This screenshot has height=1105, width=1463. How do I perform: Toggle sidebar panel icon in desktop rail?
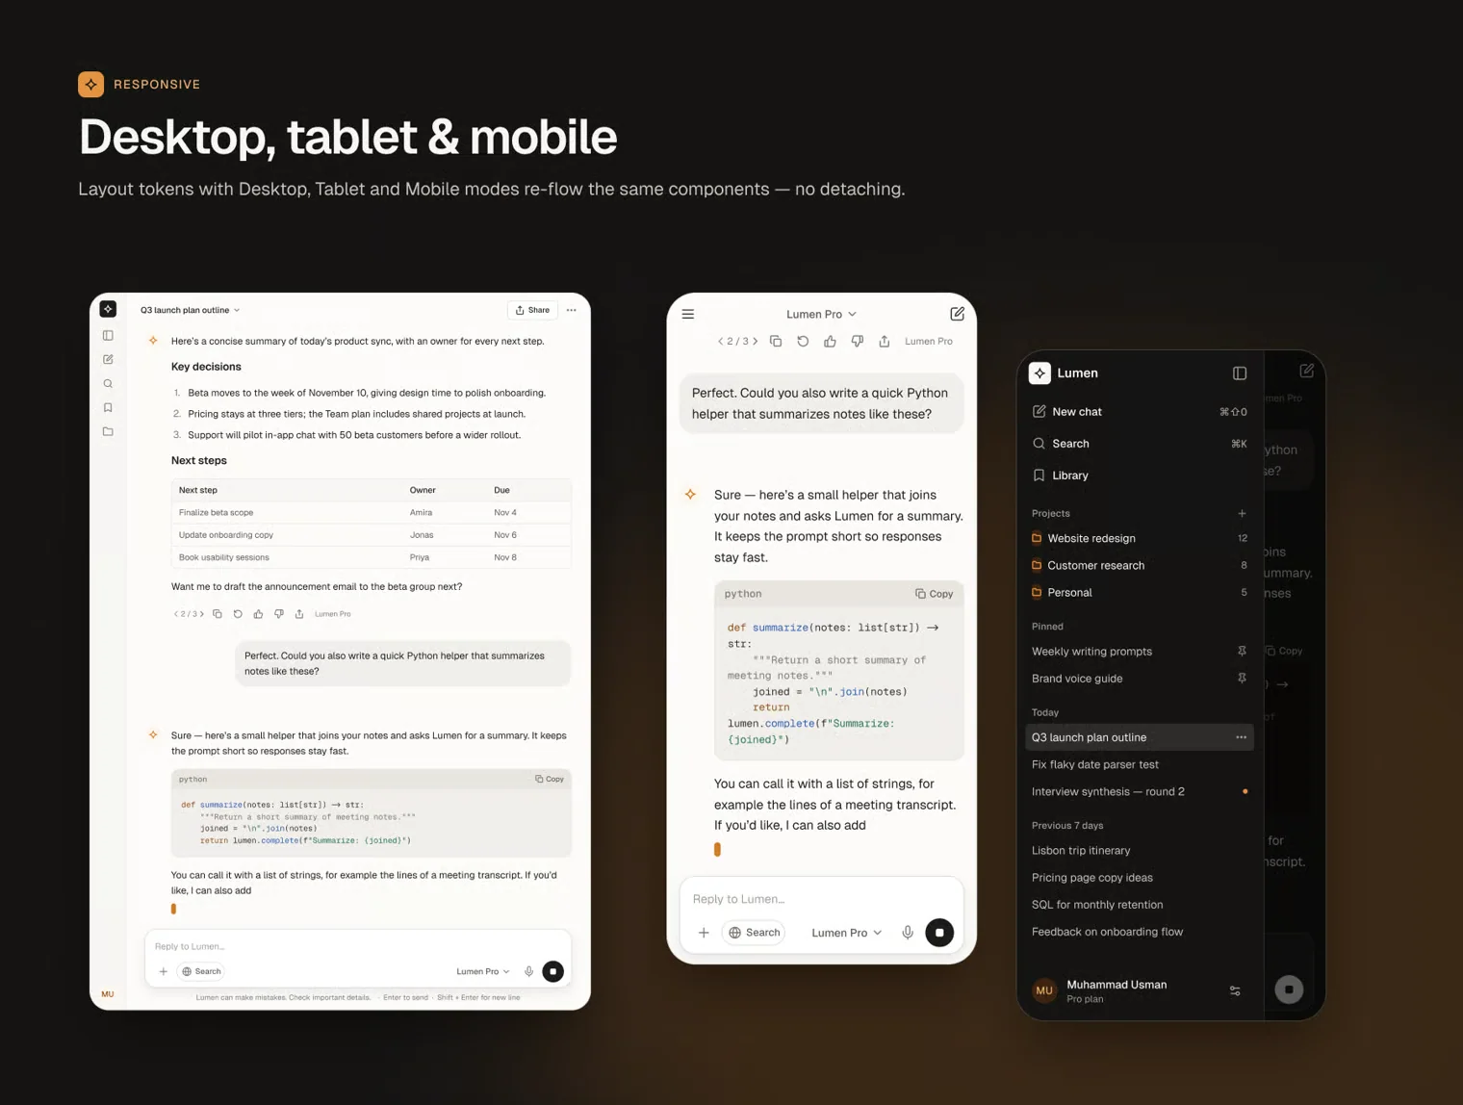tap(108, 335)
